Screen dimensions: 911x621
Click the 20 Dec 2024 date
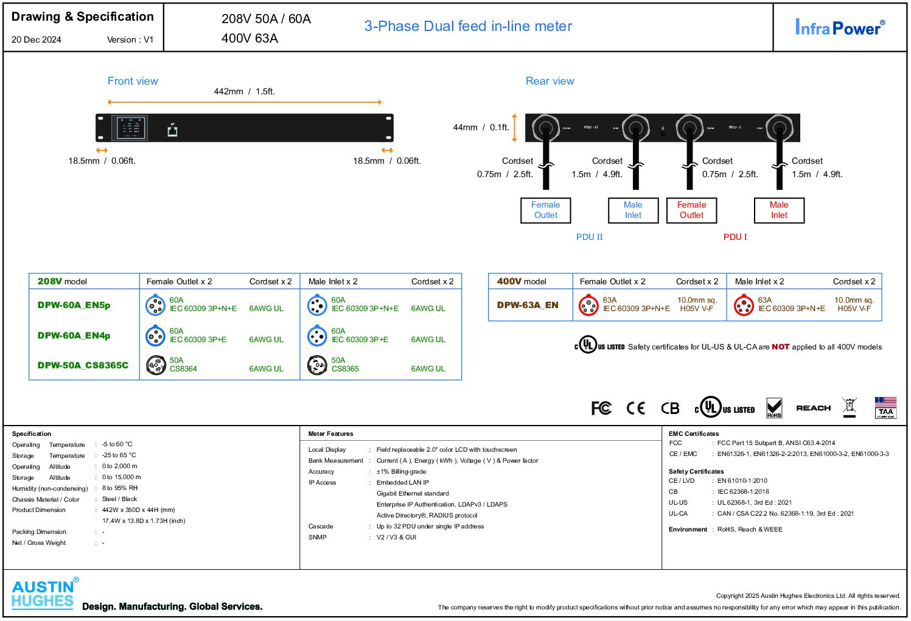(x=37, y=40)
